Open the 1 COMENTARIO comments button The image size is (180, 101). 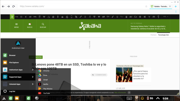pos(99,75)
